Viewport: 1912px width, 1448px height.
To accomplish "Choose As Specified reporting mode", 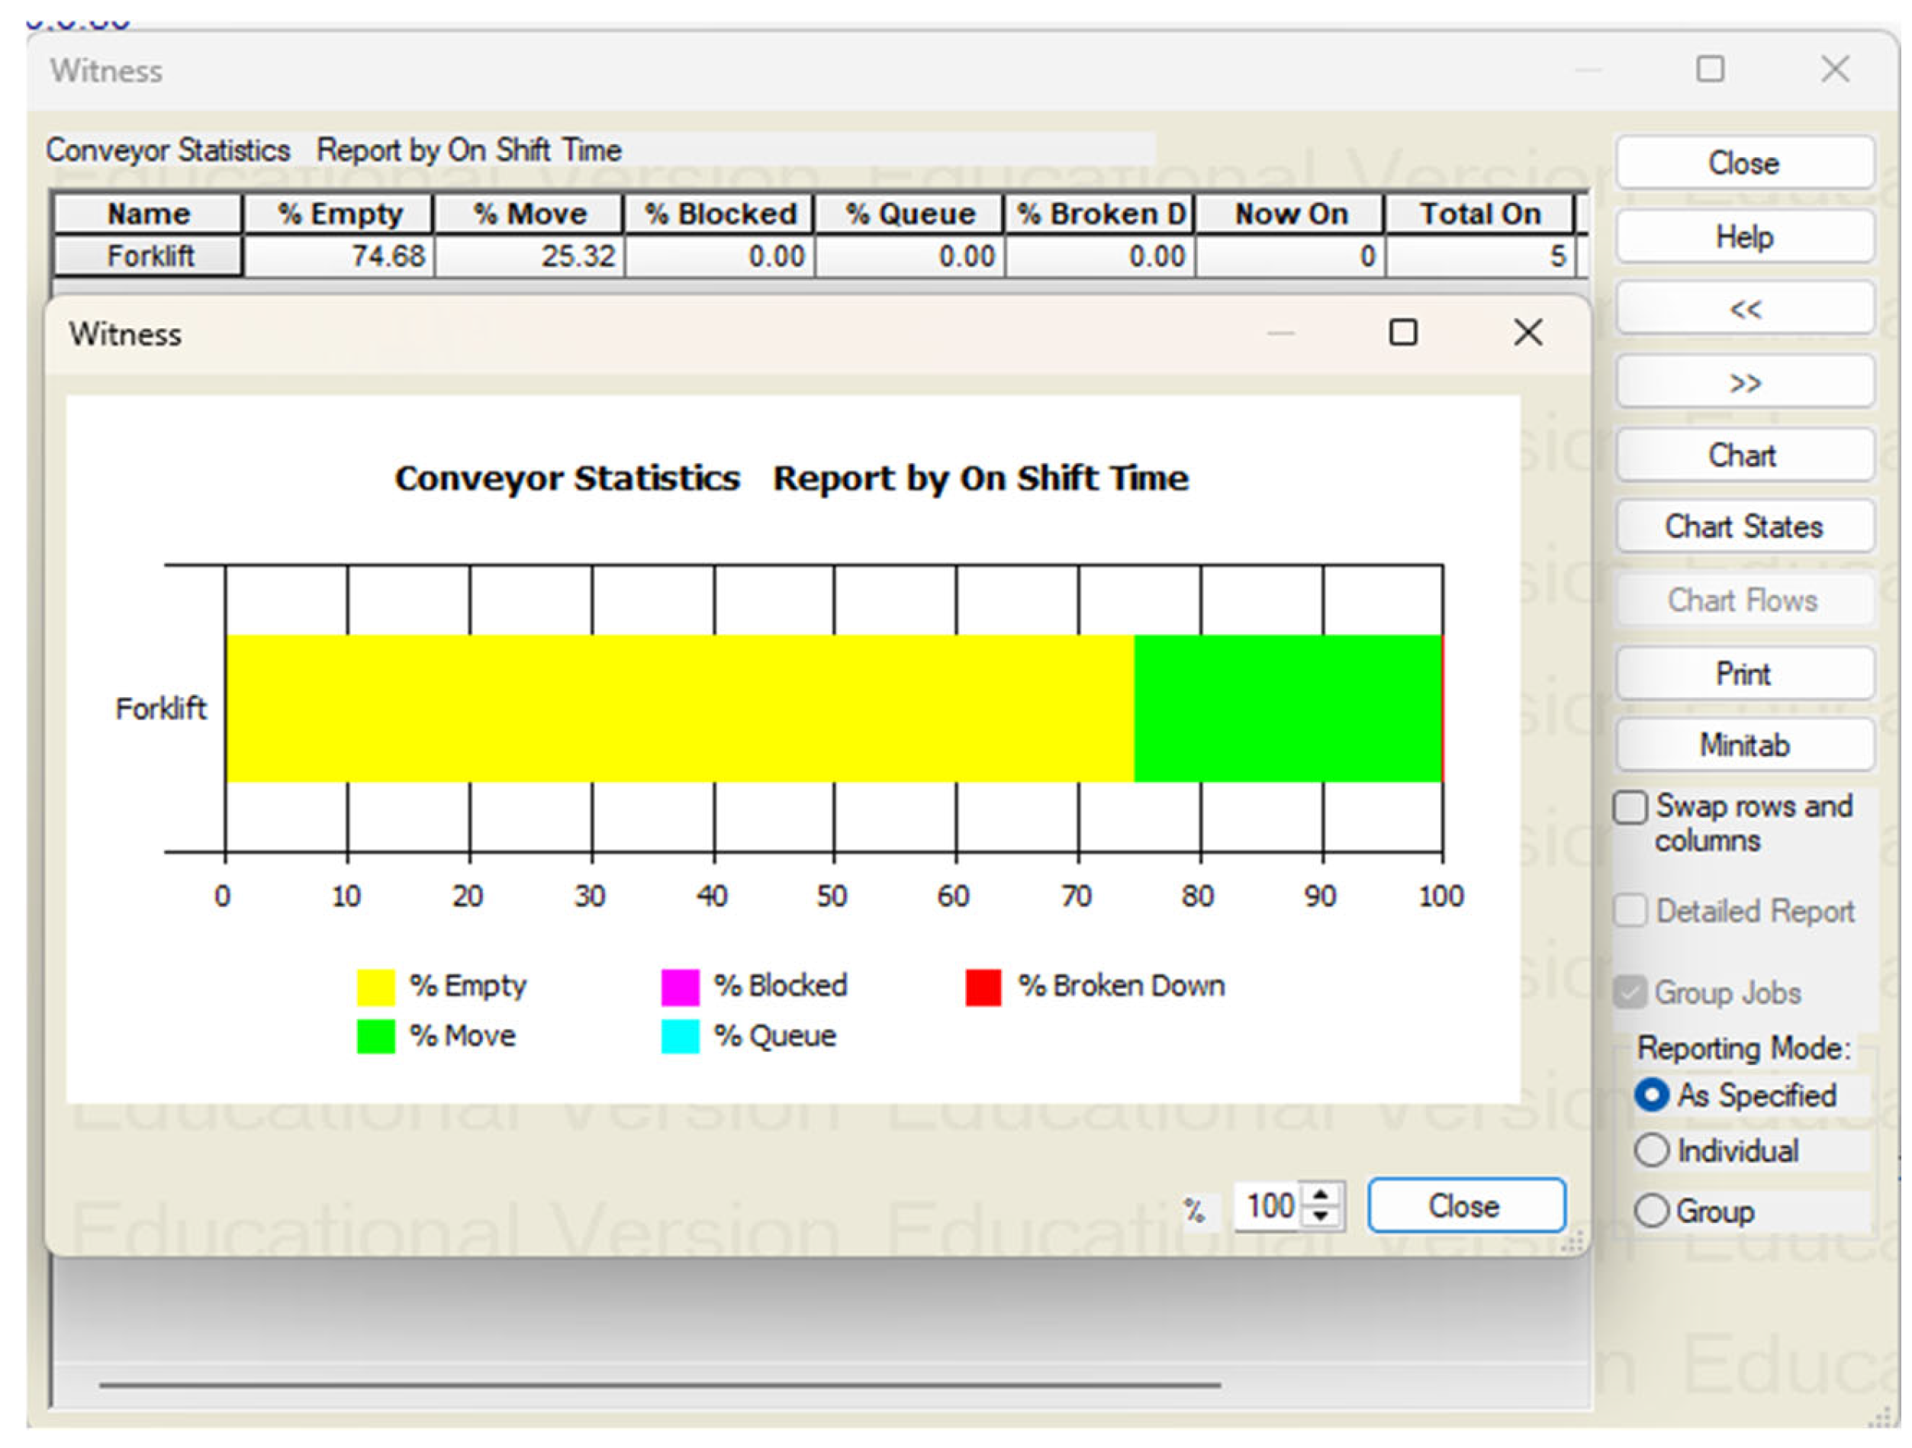I will [x=1651, y=1096].
